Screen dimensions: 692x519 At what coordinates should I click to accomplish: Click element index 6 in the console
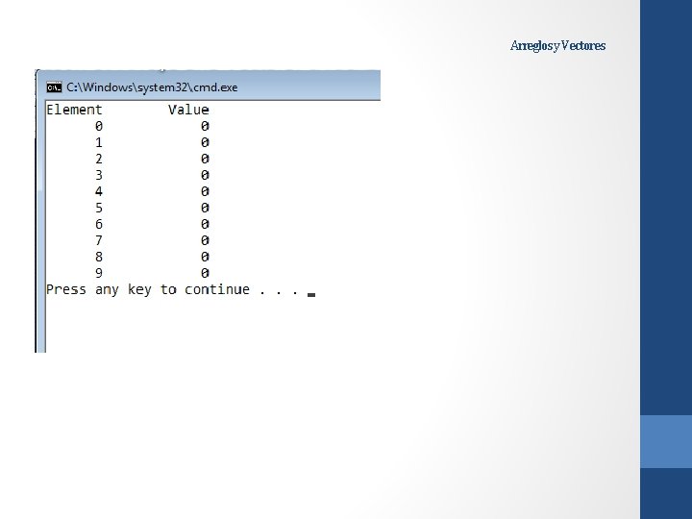[99, 224]
